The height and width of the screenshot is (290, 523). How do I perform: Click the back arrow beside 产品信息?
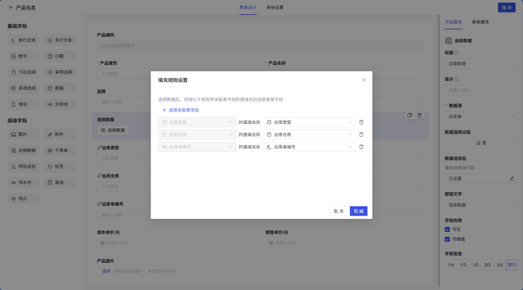(x=11, y=7)
